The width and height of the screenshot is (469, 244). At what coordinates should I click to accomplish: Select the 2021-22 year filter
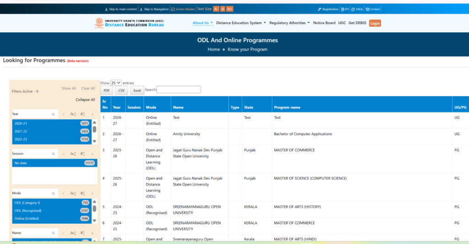pos(52,131)
